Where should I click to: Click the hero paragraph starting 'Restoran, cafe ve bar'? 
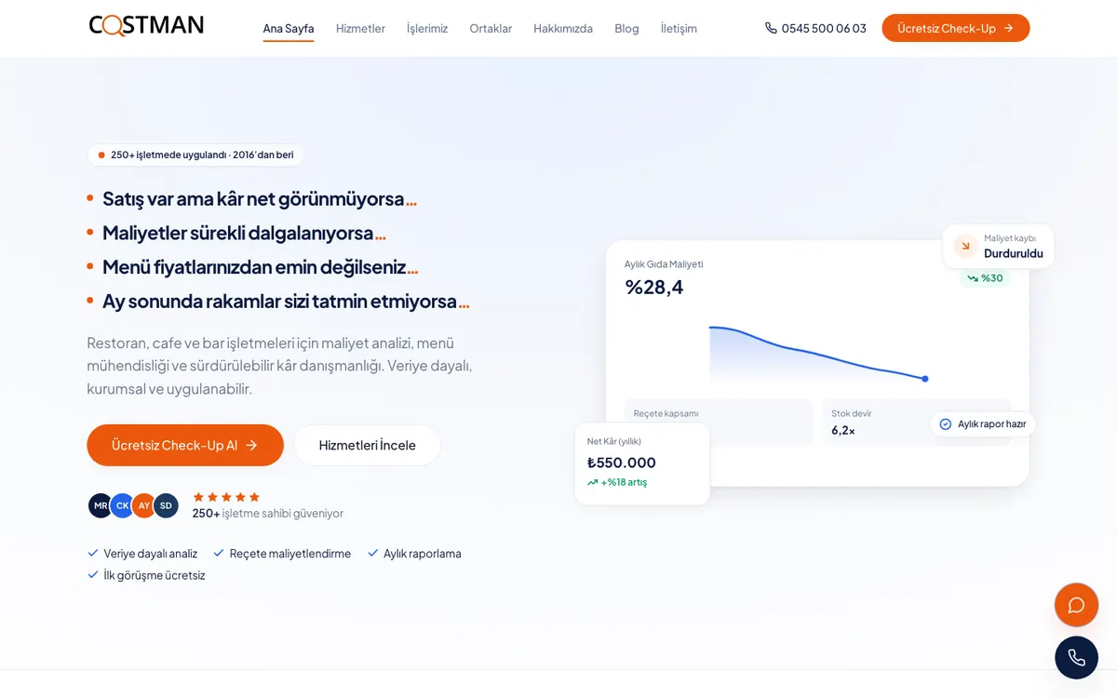point(279,366)
